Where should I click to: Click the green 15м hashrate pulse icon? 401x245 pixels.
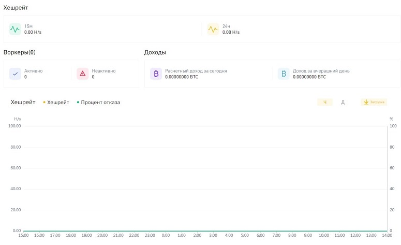pyautogui.click(x=15, y=29)
